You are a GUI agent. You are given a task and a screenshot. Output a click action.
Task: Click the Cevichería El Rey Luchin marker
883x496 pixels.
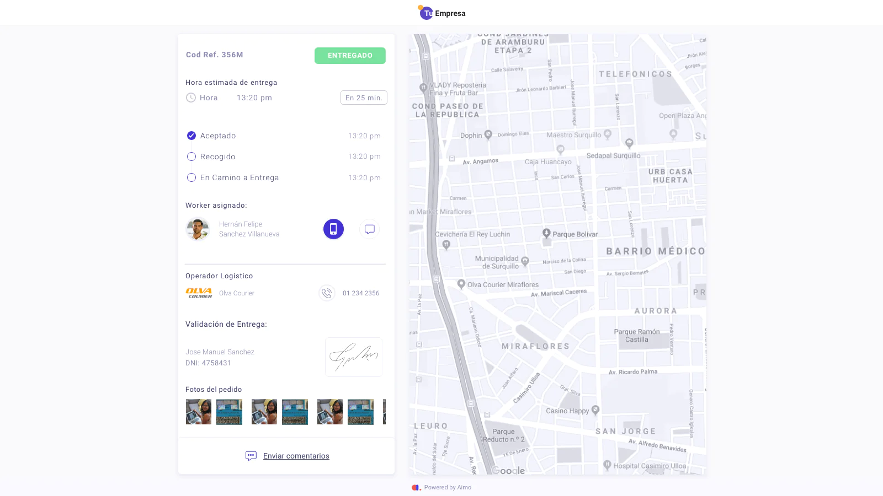446,245
